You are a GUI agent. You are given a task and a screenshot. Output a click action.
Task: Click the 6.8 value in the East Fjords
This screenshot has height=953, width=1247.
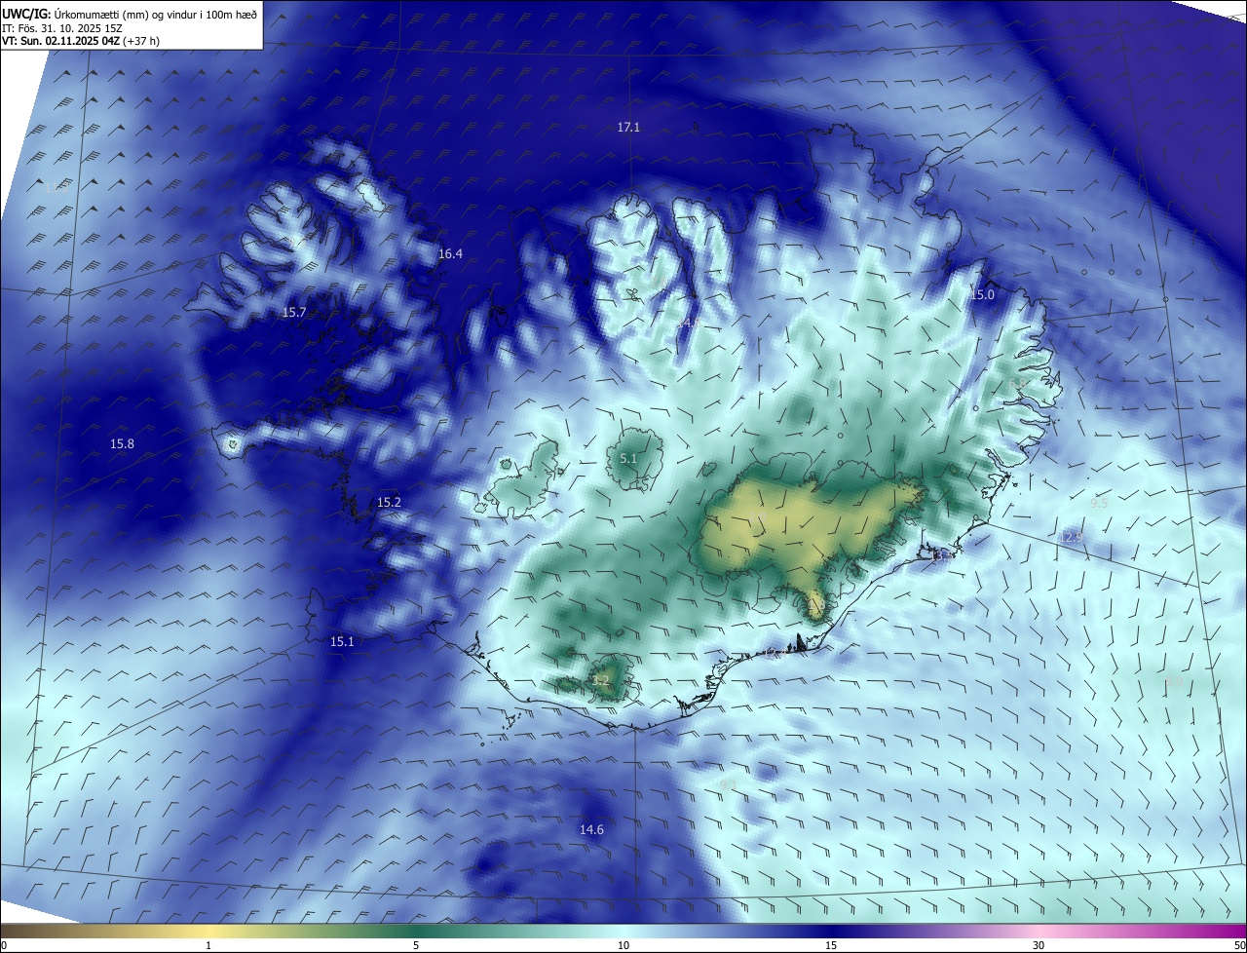(1019, 385)
